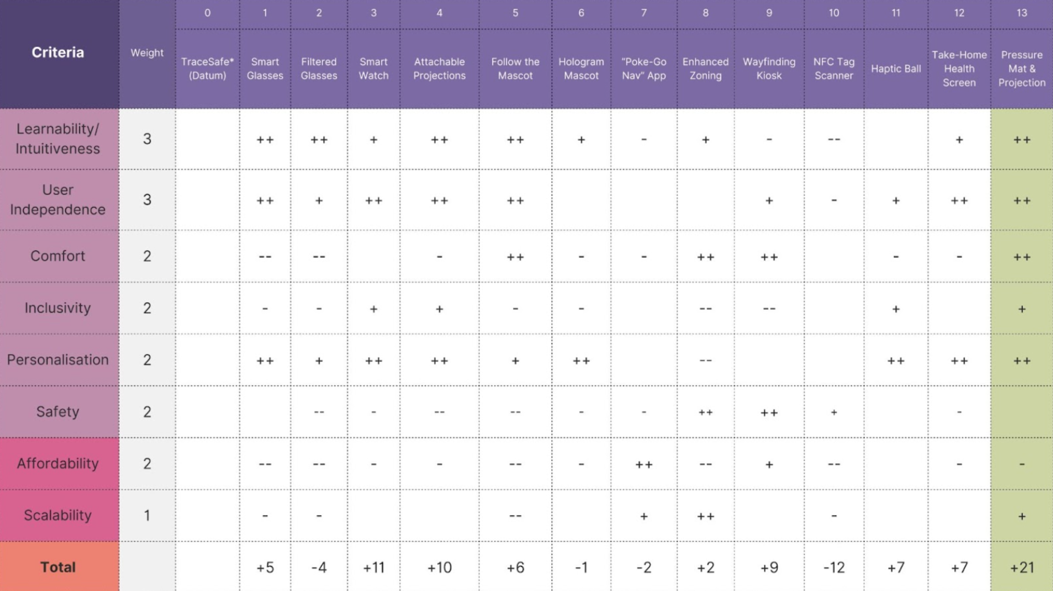Click the Pressure Mat & Projection header

click(x=1022, y=68)
